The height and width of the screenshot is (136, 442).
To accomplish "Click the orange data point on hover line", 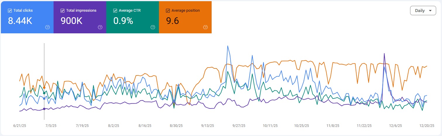I will [x=44, y=87].
